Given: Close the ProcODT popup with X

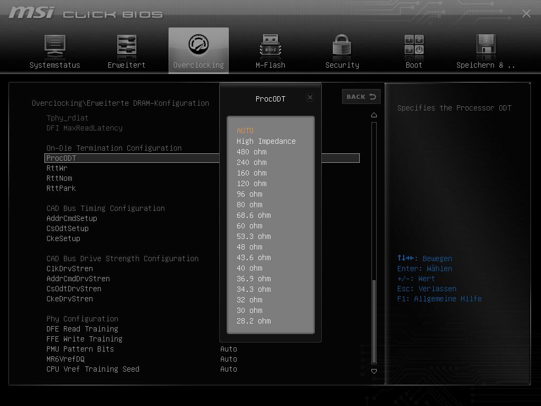Looking at the screenshot, I should (310, 97).
